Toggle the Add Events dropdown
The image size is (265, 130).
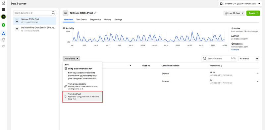click(x=71, y=59)
